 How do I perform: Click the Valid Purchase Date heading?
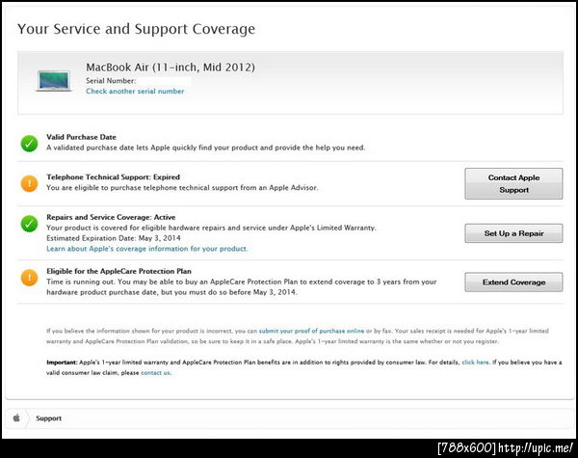click(x=81, y=137)
